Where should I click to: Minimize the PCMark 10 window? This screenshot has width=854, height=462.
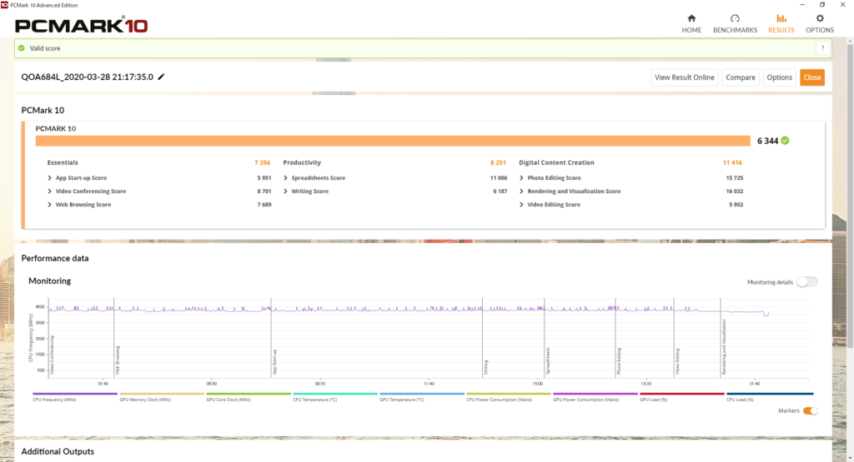pos(802,5)
